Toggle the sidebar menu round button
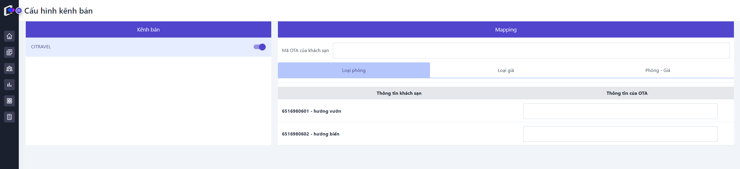Screen dimensions: 740x169 19,11
